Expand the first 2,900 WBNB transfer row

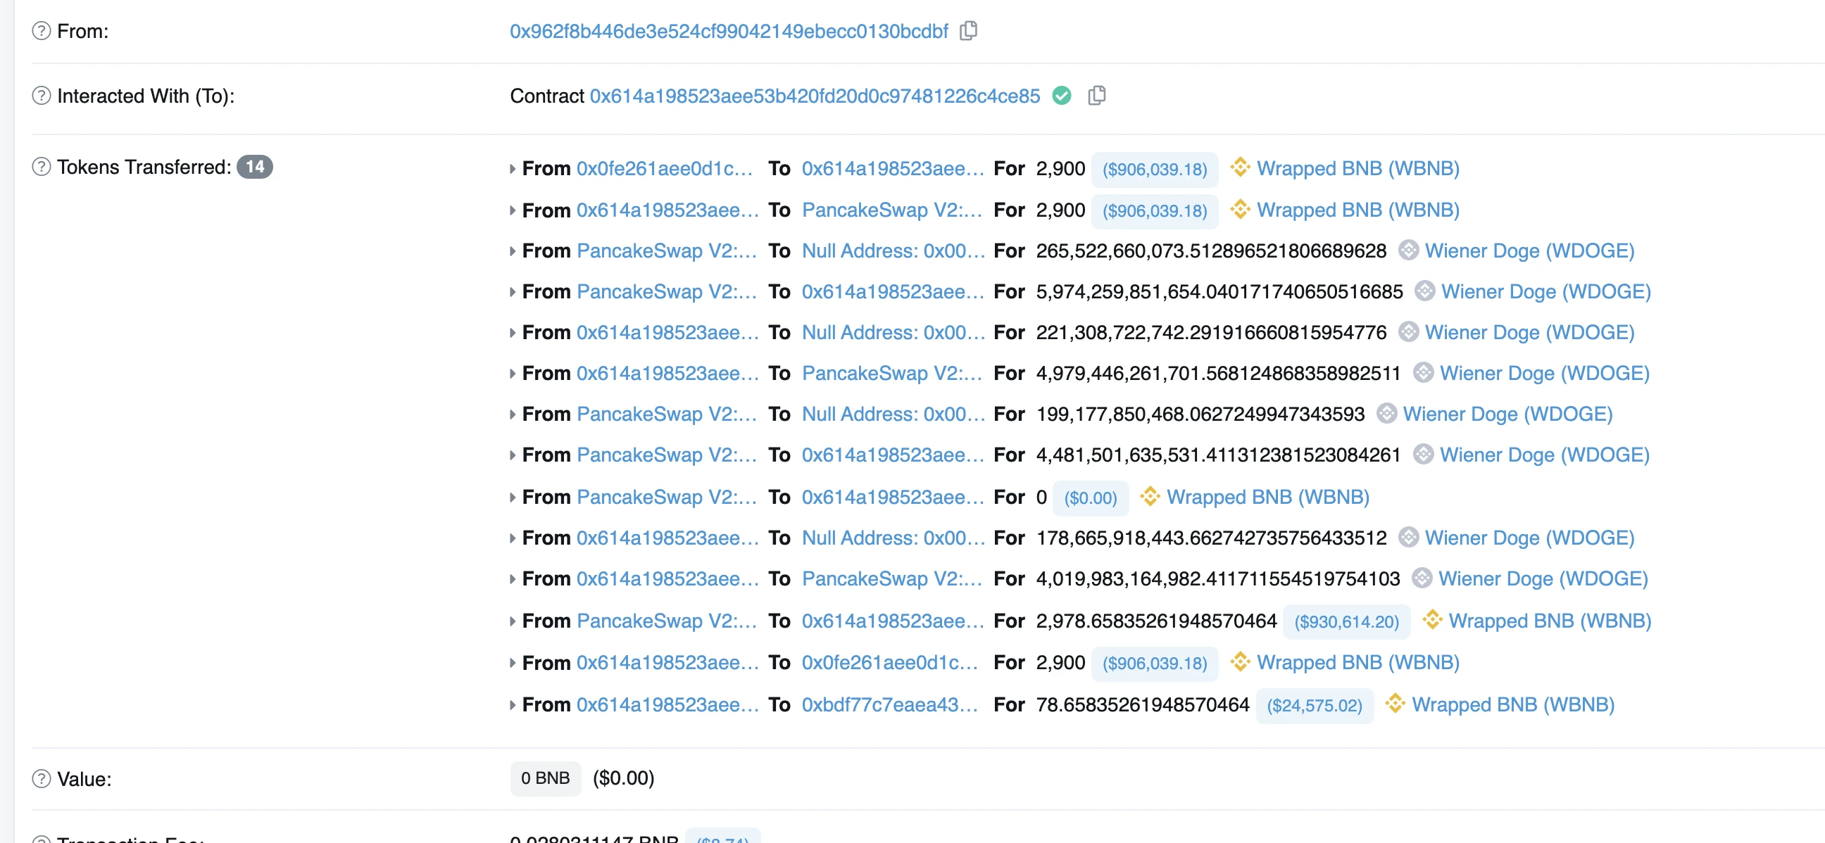coord(512,168)
